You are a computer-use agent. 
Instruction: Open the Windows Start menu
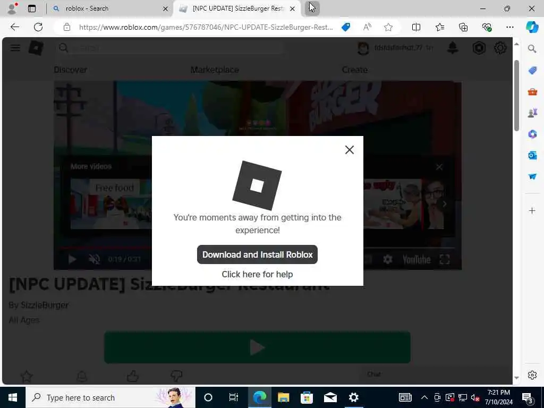click(13, 397)
